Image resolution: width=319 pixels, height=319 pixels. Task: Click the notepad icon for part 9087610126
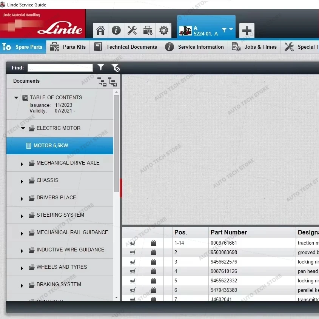153,271
